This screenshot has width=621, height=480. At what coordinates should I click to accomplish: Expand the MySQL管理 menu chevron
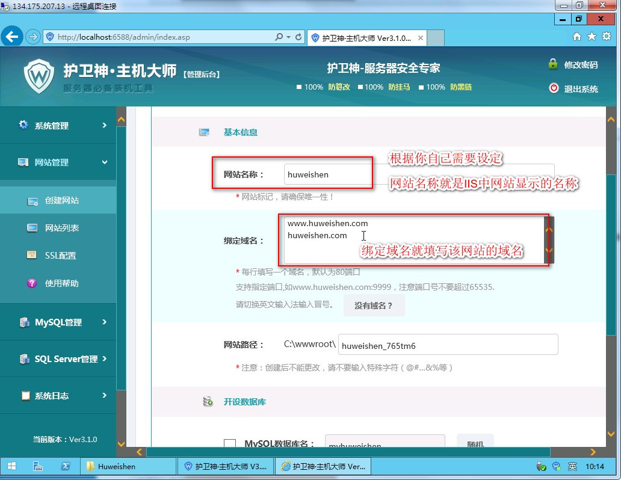(105, 322)
